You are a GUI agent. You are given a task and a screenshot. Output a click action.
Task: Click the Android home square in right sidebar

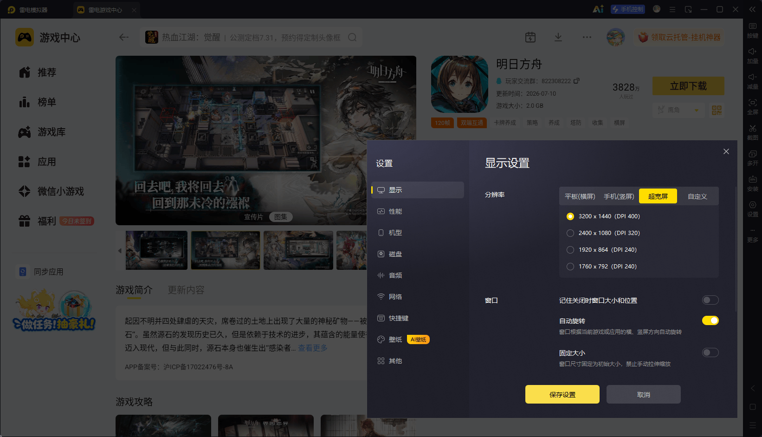[753, 407]
